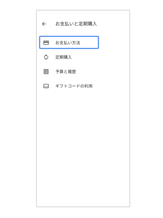Click the gift code box icon
Viewport: 163px width, 218px height.
tap(46, 86)
